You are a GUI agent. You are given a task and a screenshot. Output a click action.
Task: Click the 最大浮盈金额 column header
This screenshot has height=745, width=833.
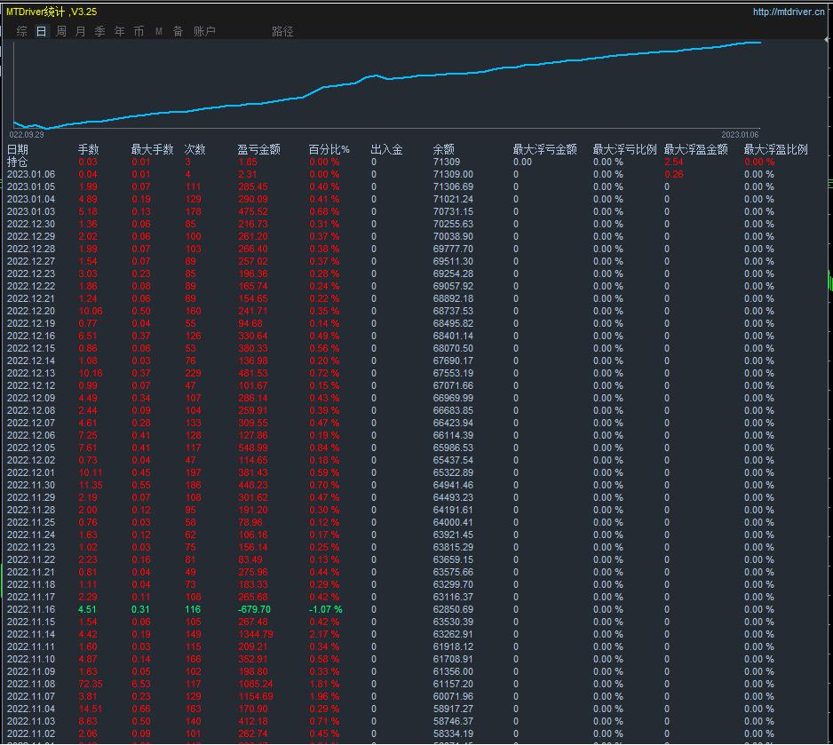pyautogui.click(x=696, y=150)
